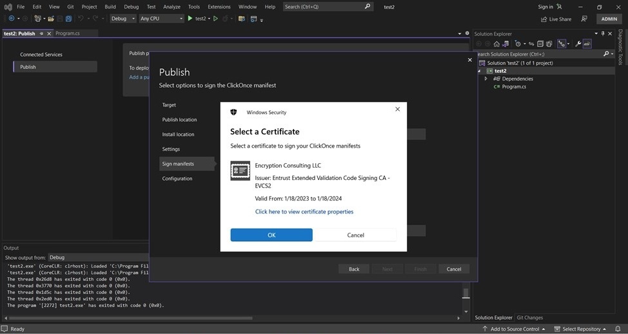The image size is (628, 334).
Task: Cancel the Select a Certificate dialog
Action: [355, 235]
